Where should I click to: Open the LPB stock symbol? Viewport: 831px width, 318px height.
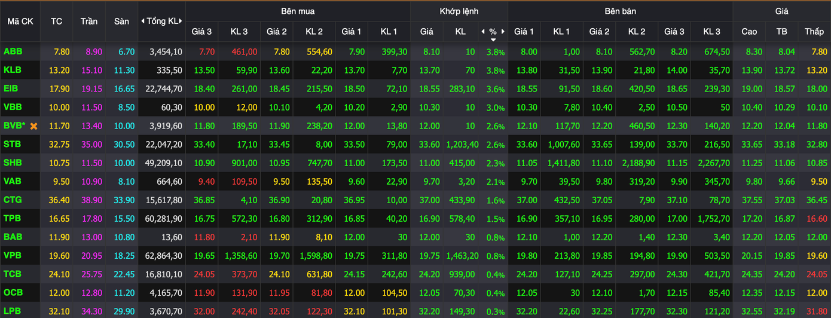pyautogui.click(x=13, y=311)
